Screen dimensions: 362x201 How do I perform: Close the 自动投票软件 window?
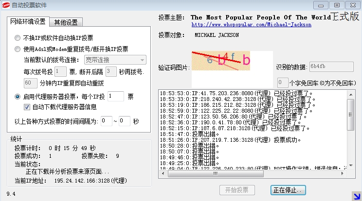[x=353, y=5]
